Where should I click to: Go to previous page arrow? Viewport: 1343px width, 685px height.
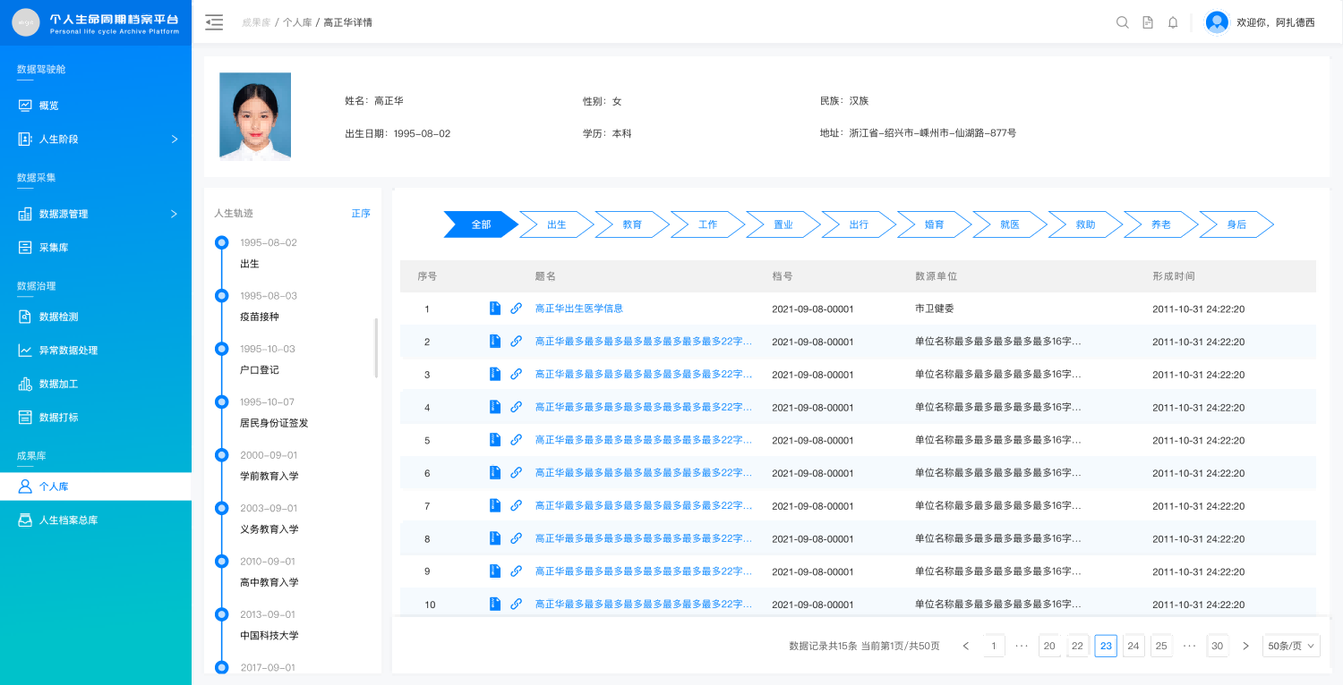(x=965, y=646)
